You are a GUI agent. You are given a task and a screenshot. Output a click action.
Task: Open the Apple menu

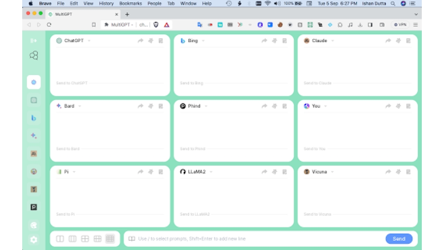click(31, 4)
